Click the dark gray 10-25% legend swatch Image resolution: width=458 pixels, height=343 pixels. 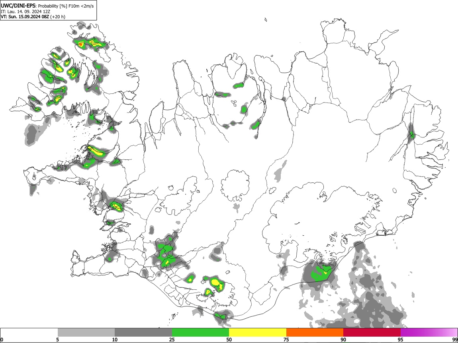coord(143,333)
